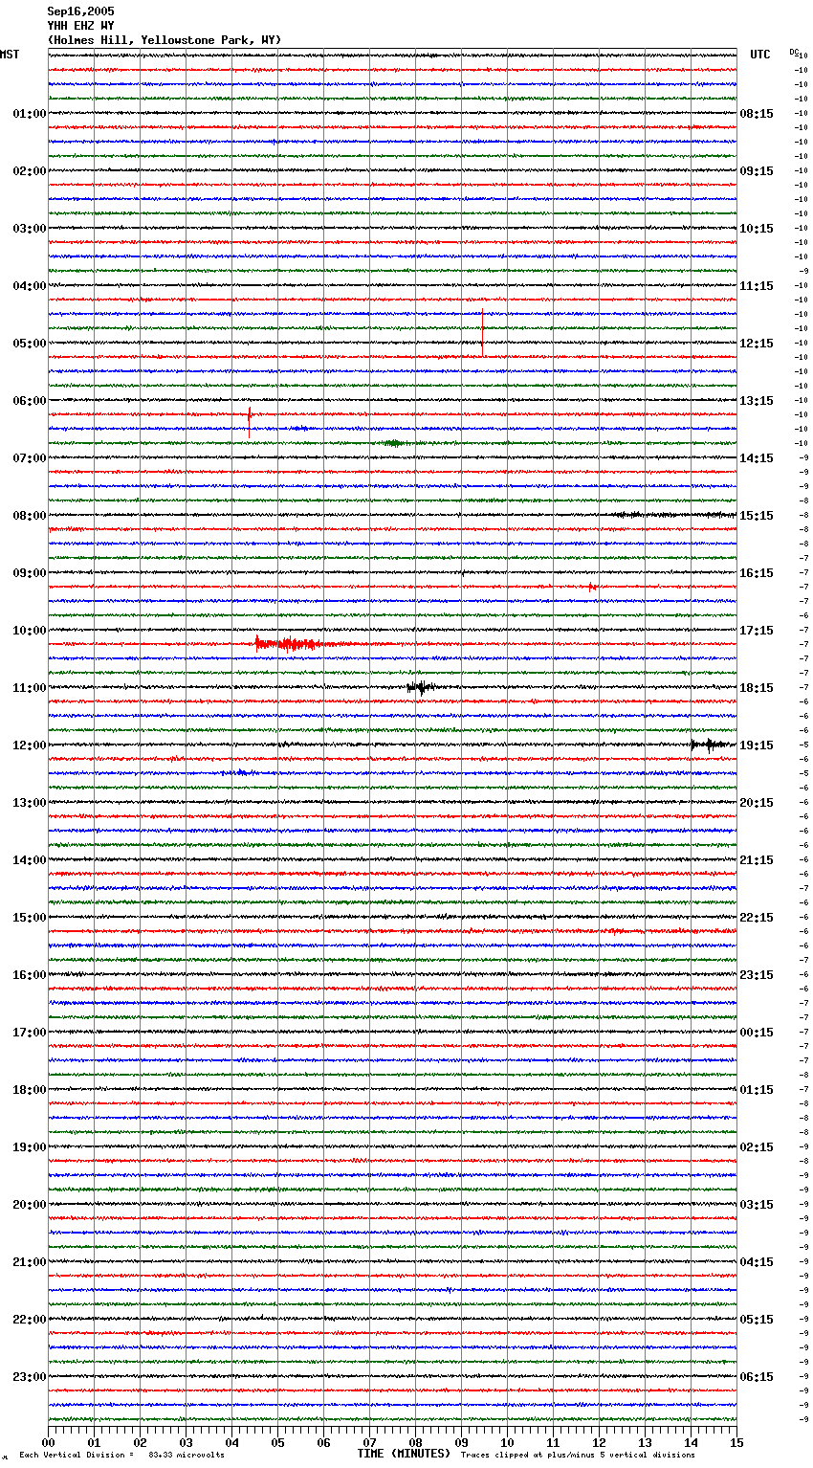Screen dimensions: 813x1468
Task: Click the 03:15 UTC row label
Action: [757, 1205]
